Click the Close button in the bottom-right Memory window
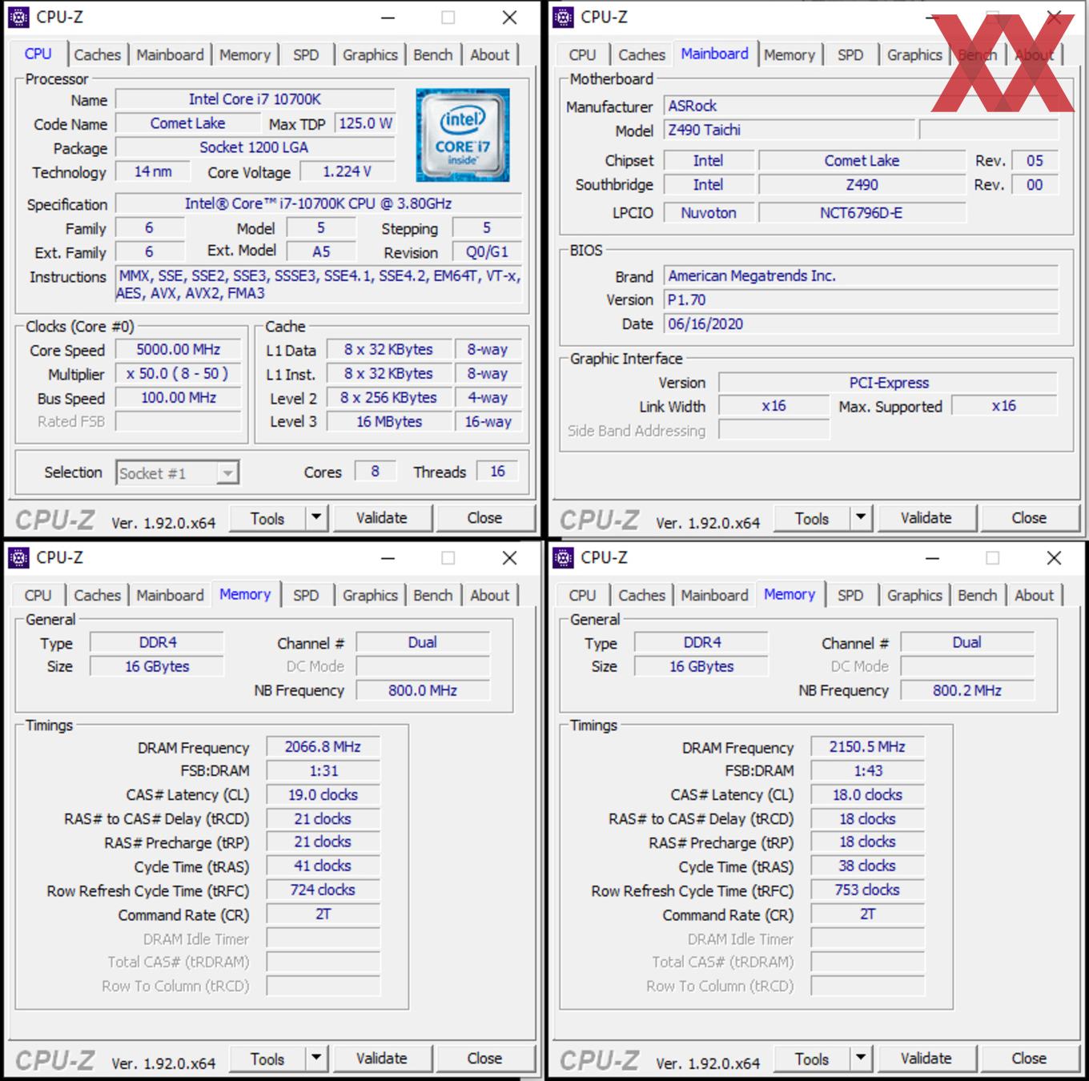This screenshot has height=1081, width=1089. pos(1030,1059)
